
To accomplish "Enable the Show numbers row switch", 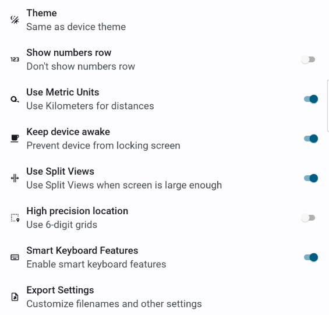I will tap(308, 59).
